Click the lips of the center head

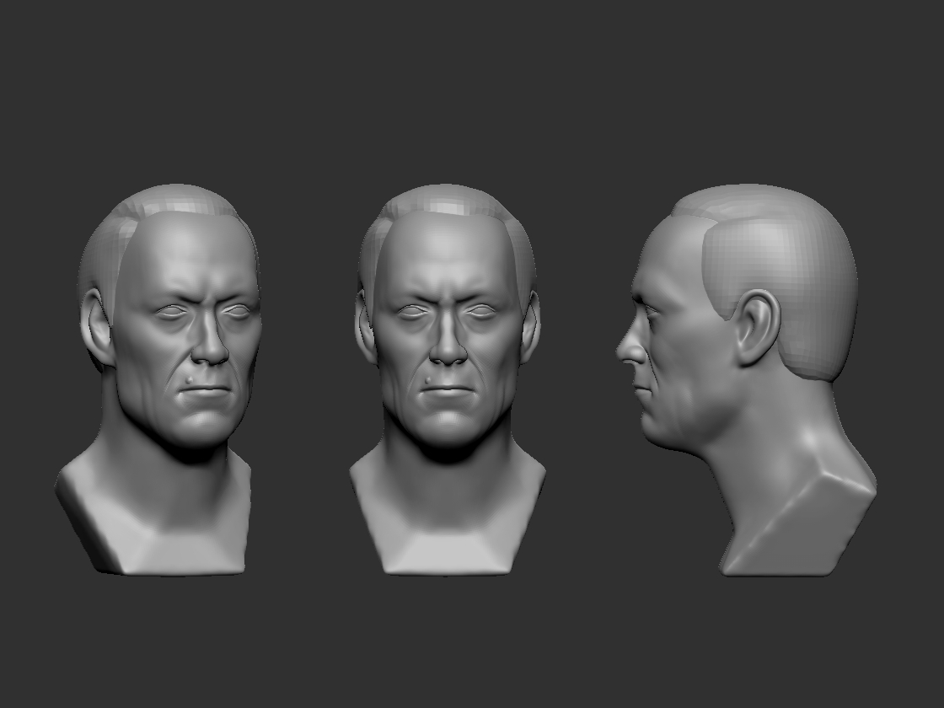pos(448,390)
